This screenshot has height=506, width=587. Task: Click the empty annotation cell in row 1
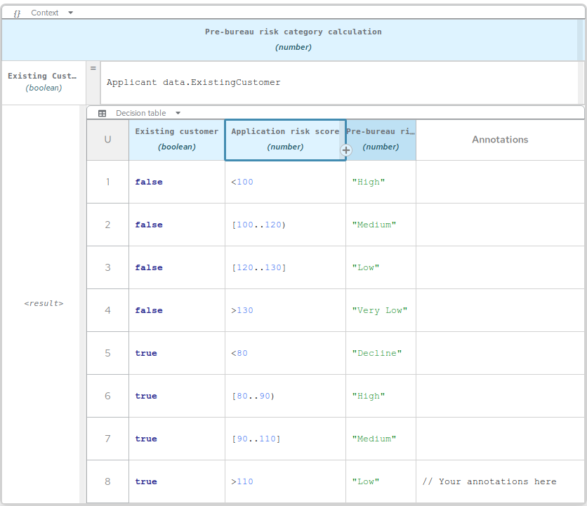click(500, 182)
